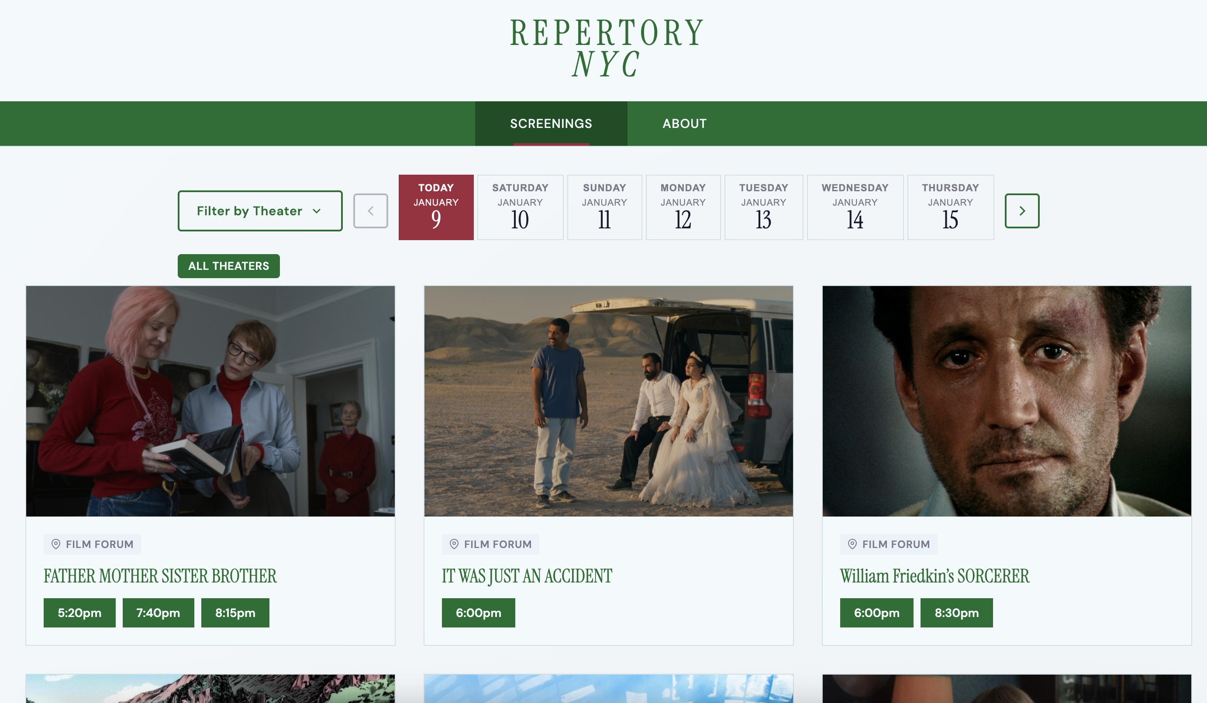Screen dimensions: 1207x703
Task: Open It Was Just An Accident title link
Action: point(526,575)
